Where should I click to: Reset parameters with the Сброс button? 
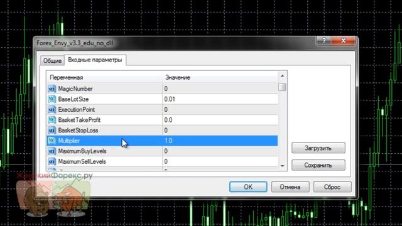[x=332, y=187]
